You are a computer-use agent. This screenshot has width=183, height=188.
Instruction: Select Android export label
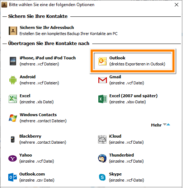click(x=28, y=77)
